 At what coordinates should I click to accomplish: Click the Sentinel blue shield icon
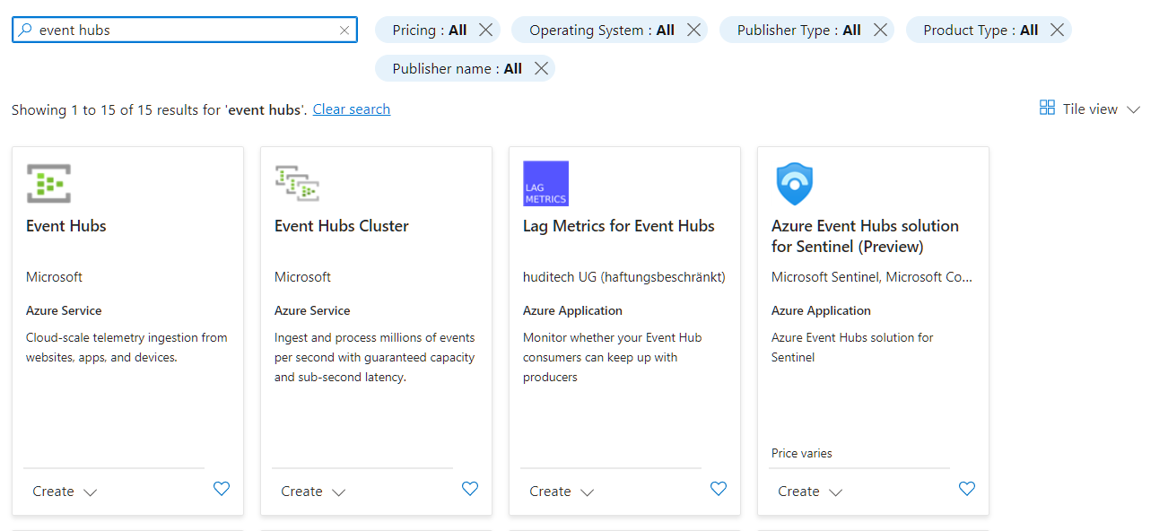pos(794,183)
